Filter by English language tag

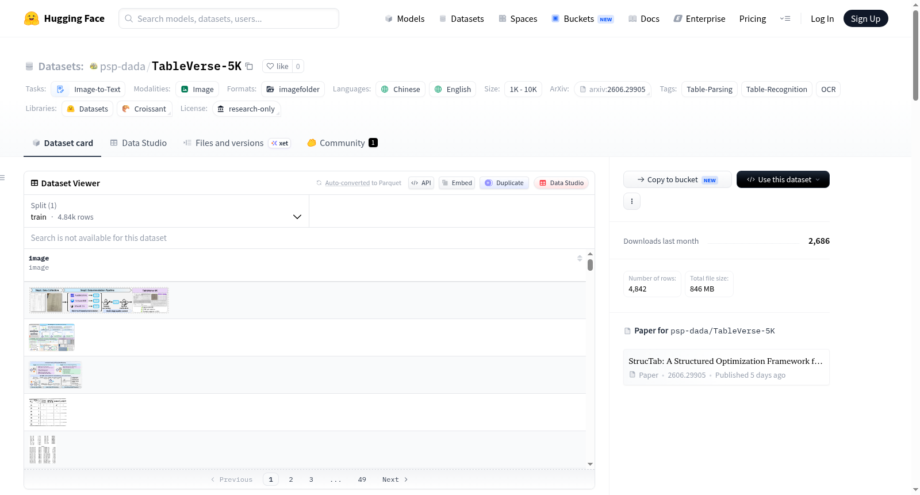[453, 89]
